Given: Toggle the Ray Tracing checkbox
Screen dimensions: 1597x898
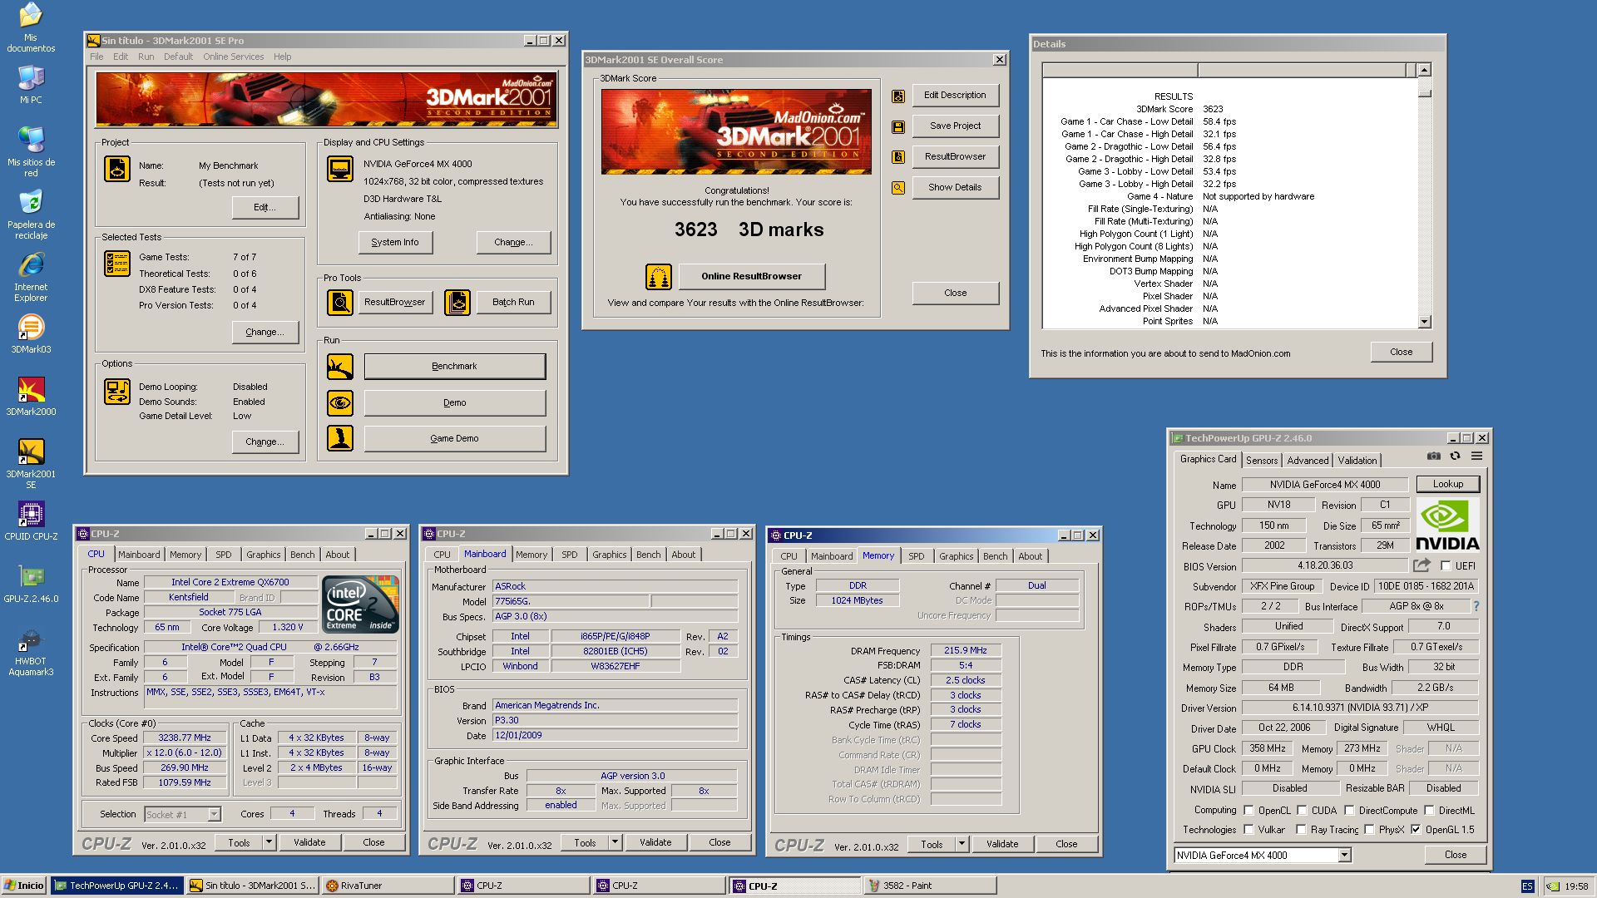Looking at the screenshot, I should click(1301, 830).
